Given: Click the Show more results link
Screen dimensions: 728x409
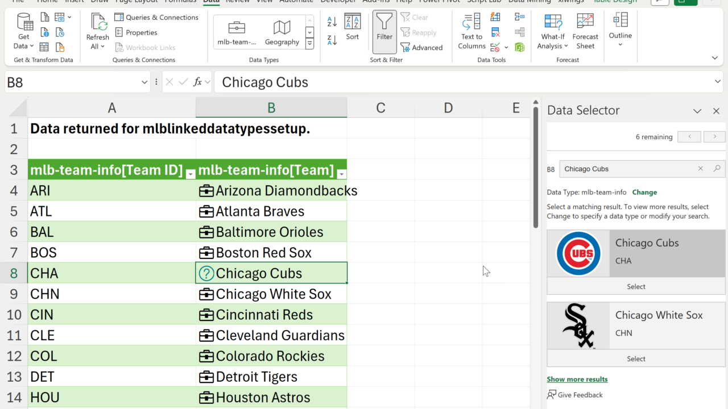Looking at the screenshot, I should [577, 379].
